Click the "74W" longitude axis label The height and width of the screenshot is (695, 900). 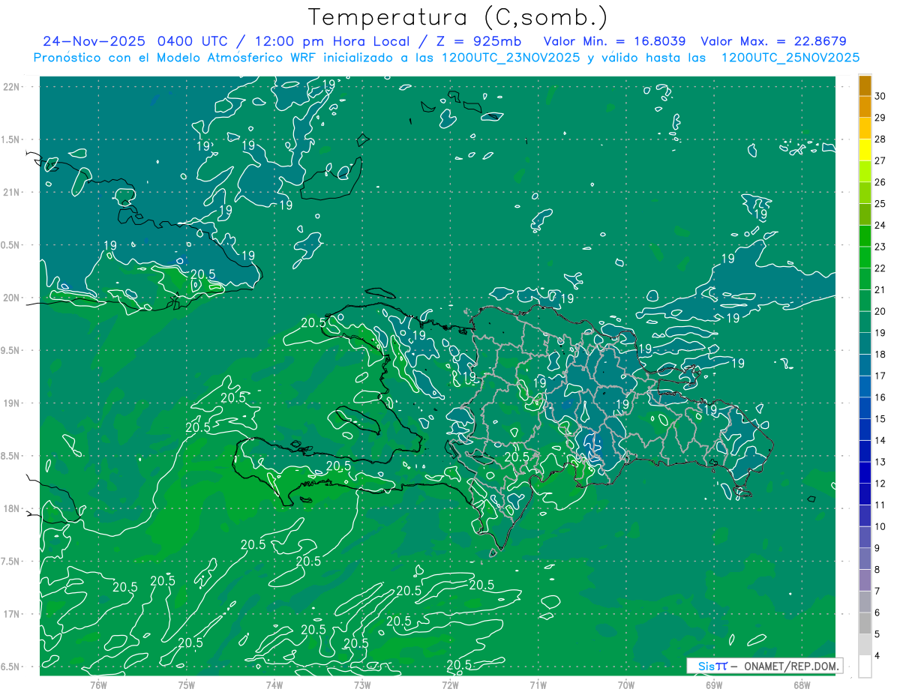(274, 685)
